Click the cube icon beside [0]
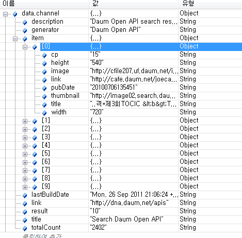The height and width of the screenshot is (238, 242). pos(35,47)
